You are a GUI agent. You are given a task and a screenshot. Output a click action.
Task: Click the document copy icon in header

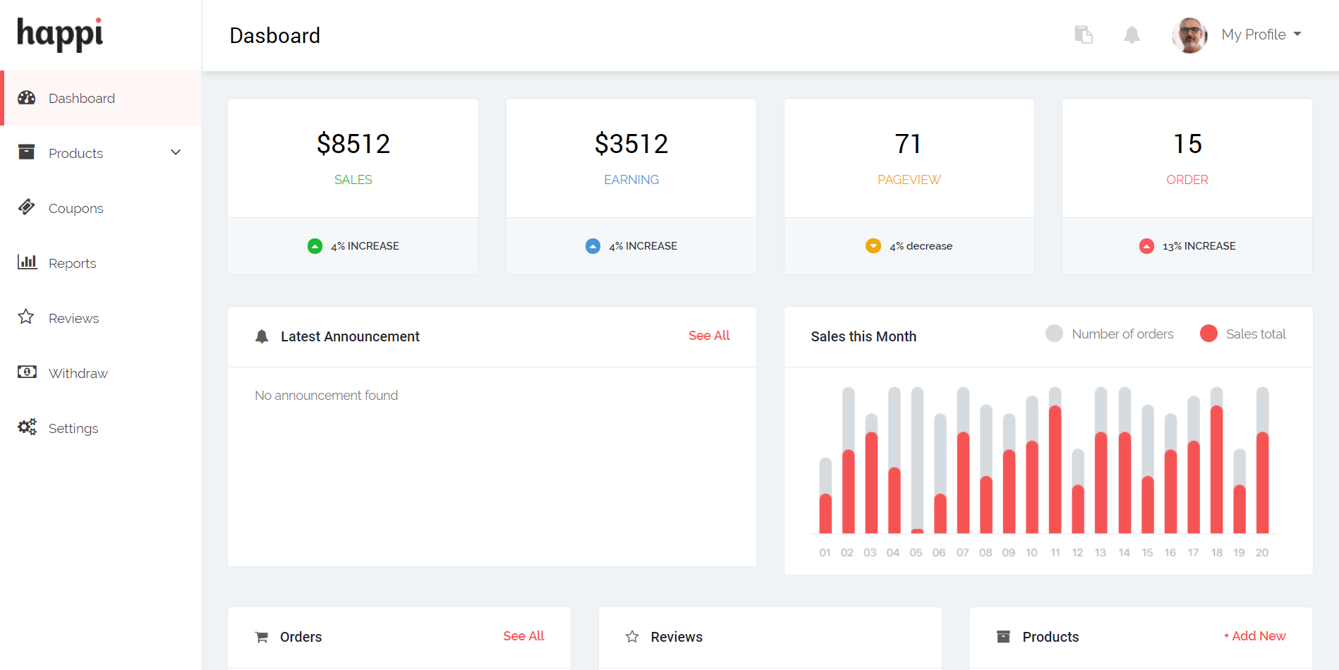coord(1084,35)
